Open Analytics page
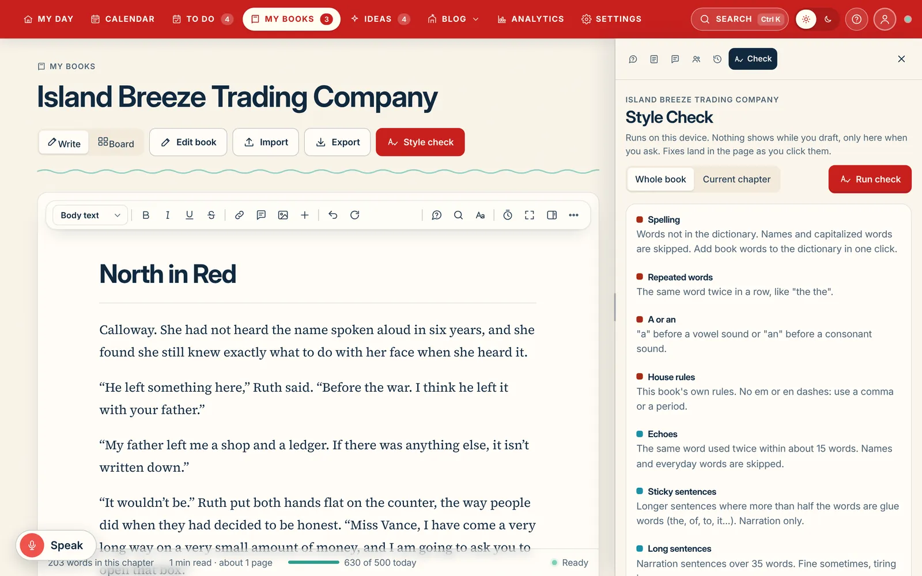Image resolution: width=922 pixels, height=576 pixels. click(x=531, y=19)
